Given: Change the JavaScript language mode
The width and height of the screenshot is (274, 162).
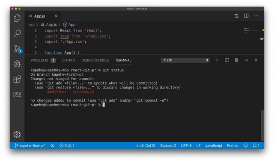Looking at the screenshot, I should click(x=214, y=146).
